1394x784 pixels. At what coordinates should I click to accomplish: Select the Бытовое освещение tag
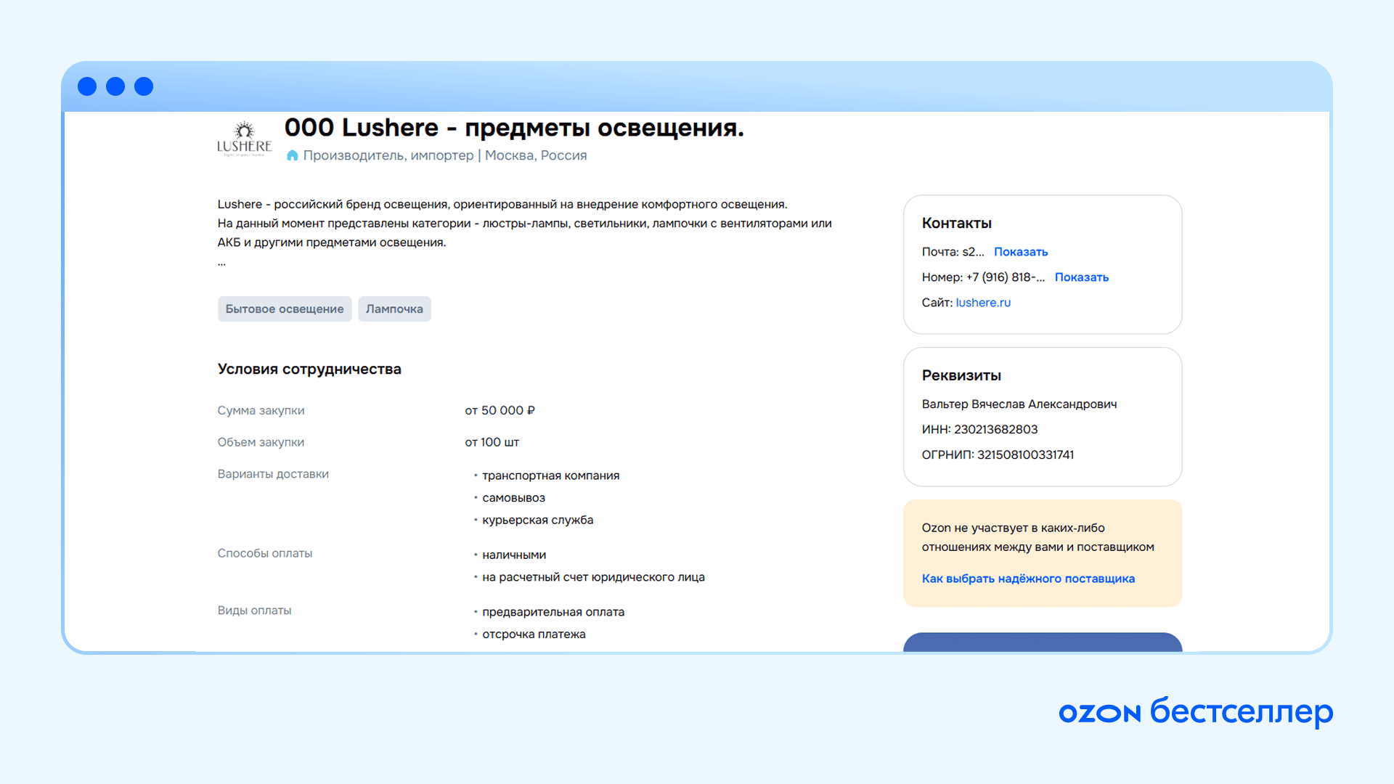pyautogui.click(x=285, y=309)
